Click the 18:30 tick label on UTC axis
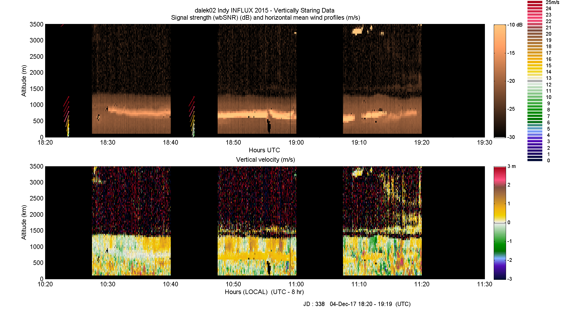 (108, 142)
